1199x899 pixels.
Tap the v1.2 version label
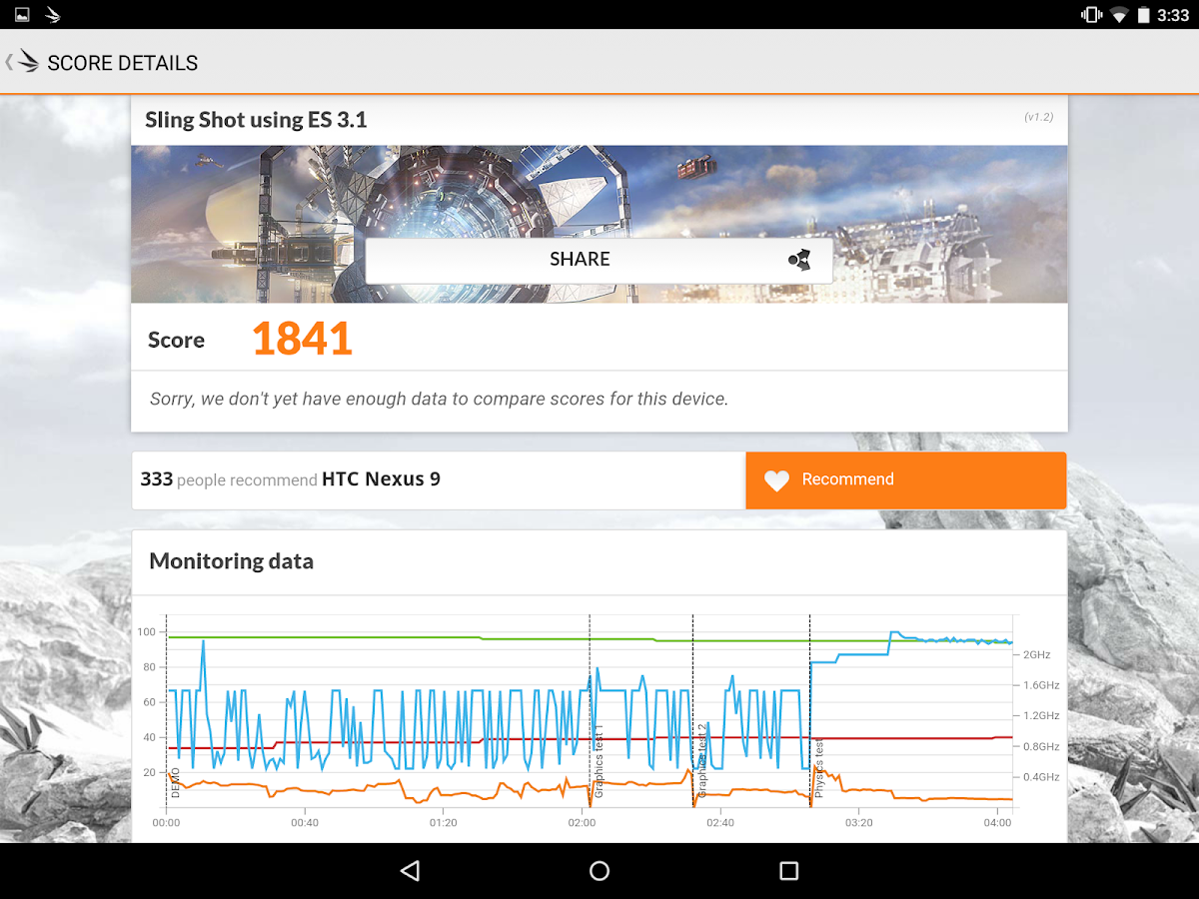pos(1039,117)
